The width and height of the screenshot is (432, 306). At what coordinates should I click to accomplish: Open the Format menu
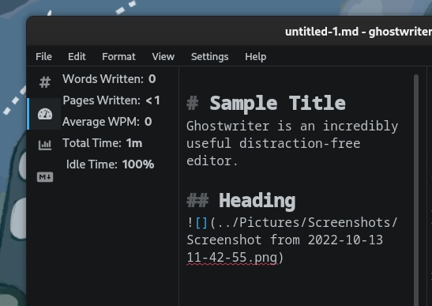click(118, 57)
